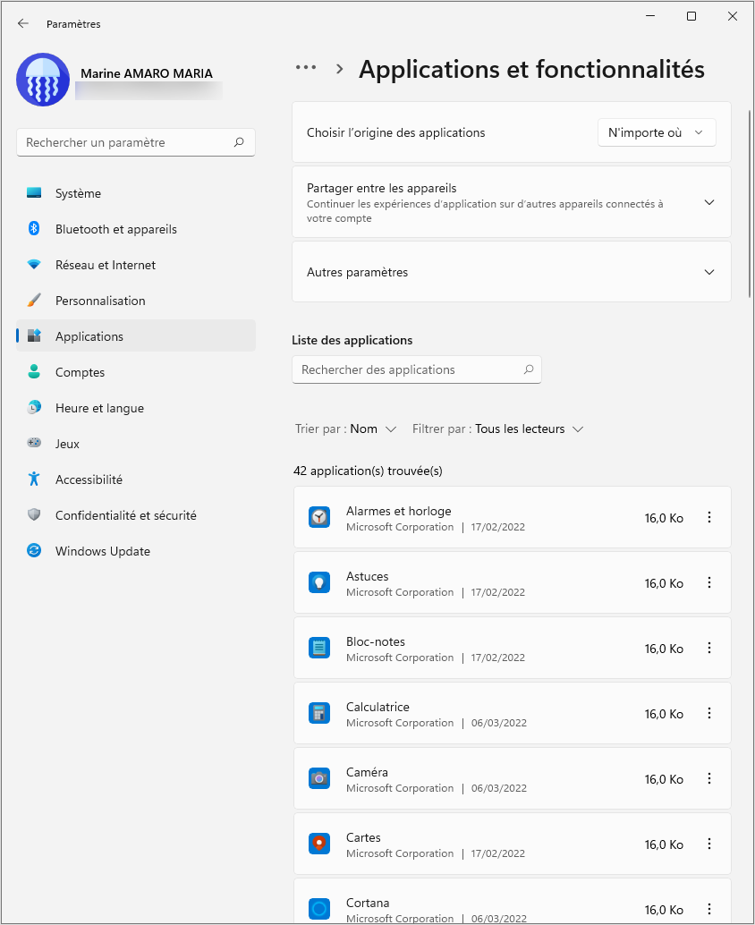The height and width of the screenshot is (925, 755).
Task: Click the Cortana app name
Action: (x=368, y=903)
